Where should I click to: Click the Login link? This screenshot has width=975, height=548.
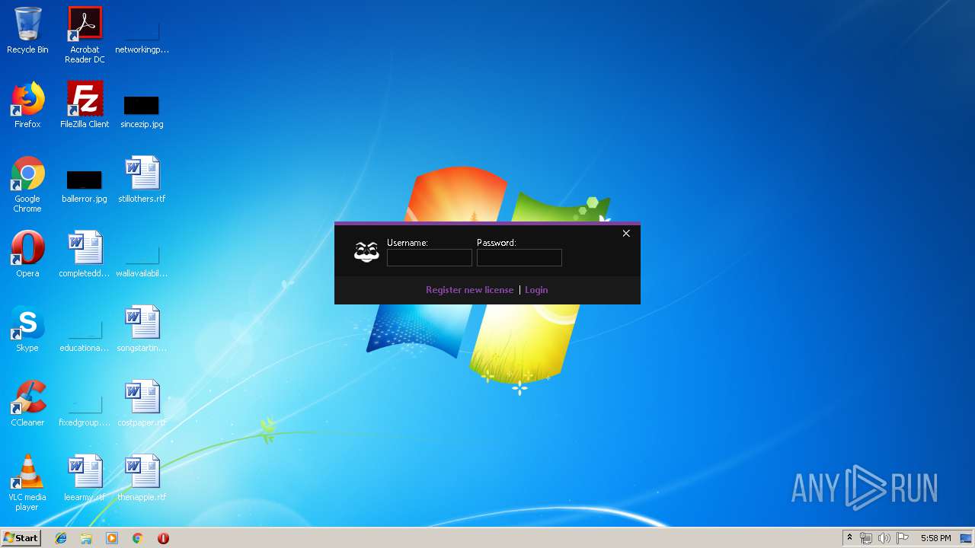coord(536,290)
